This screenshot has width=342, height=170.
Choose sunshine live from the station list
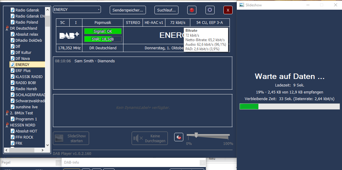pos(26,107)
